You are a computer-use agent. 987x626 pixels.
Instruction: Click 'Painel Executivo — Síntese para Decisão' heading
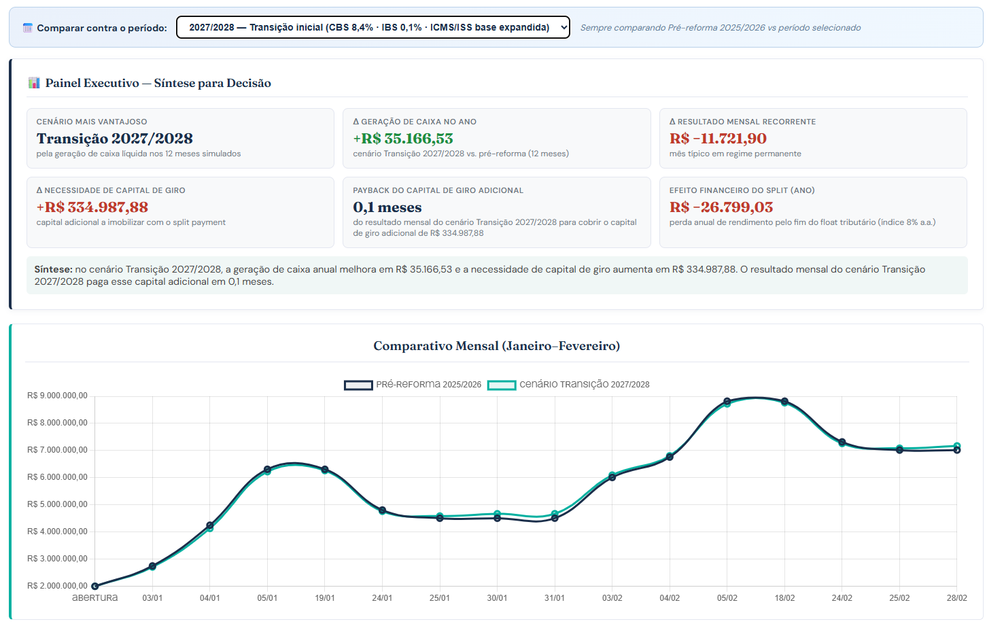[158, 83]
